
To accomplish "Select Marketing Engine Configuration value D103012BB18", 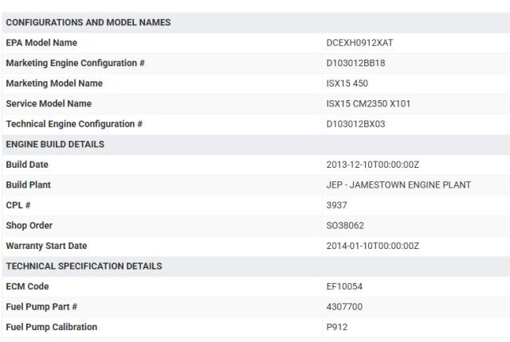I will tap(355, 63).
